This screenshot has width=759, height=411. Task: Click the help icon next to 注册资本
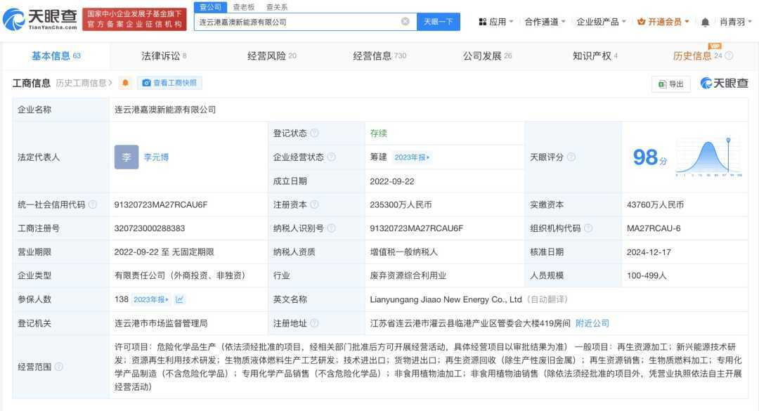(x=314, y=205)
